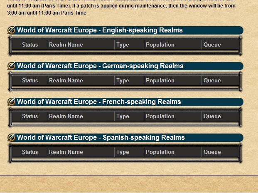This screenshot has width=258, height=193.
Task: Click Status header in German realms table
Action: (30, 80)
